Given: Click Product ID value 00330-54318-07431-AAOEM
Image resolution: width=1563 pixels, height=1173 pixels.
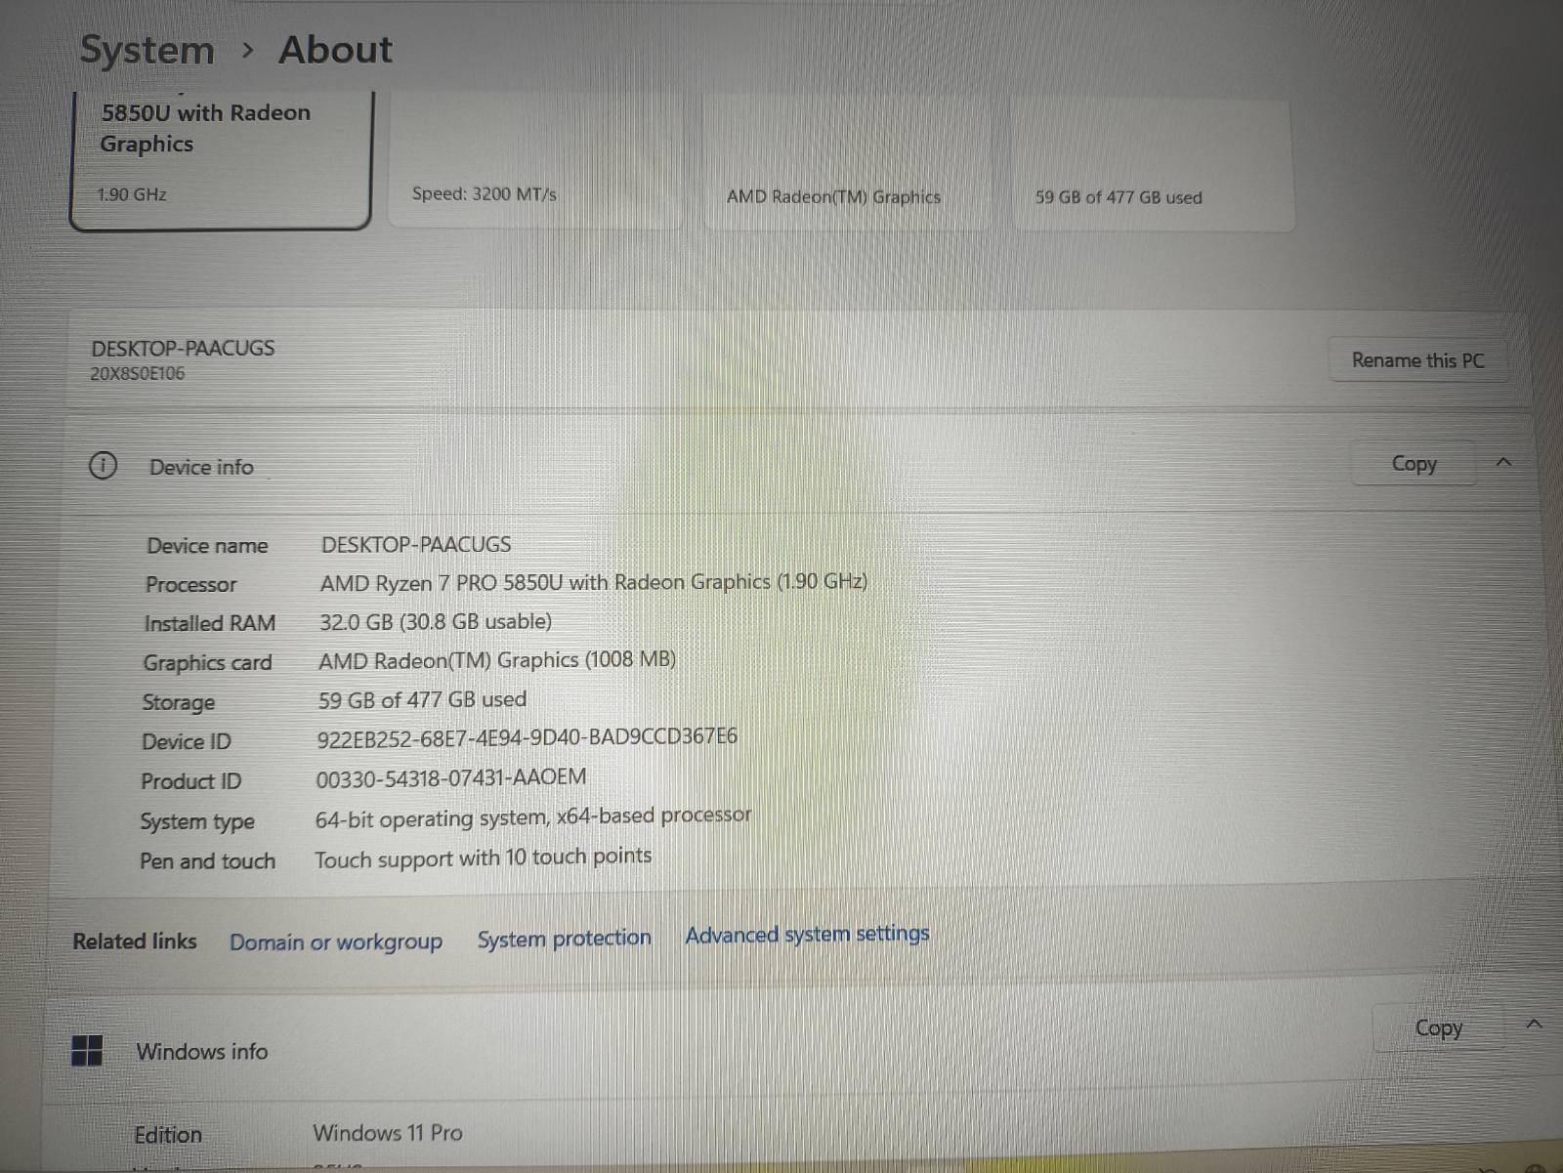Looking at the screenshot, I should (x=451, y=777).
